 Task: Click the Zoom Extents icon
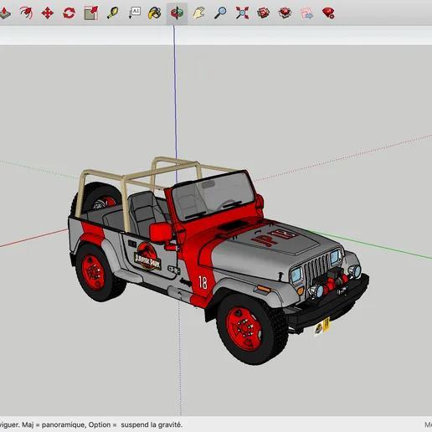[x=242, y=13]
